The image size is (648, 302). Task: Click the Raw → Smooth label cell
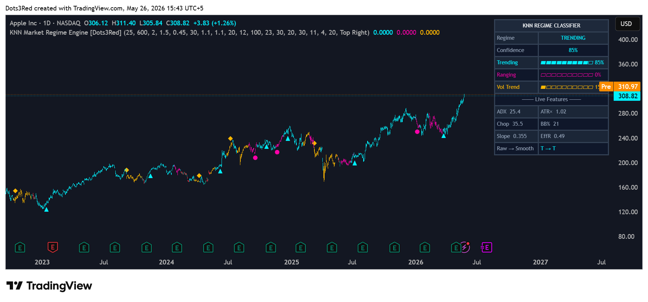[516, 148]
